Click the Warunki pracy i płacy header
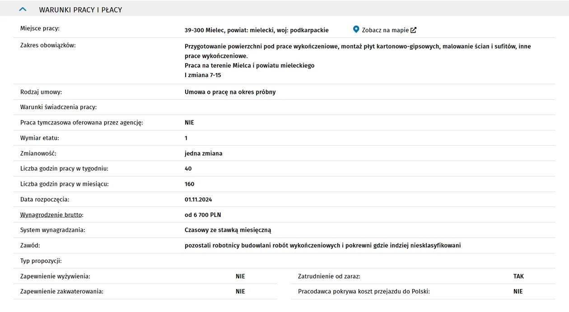The image size is (569, 312). pyautogui.click(x=80, y=9)
